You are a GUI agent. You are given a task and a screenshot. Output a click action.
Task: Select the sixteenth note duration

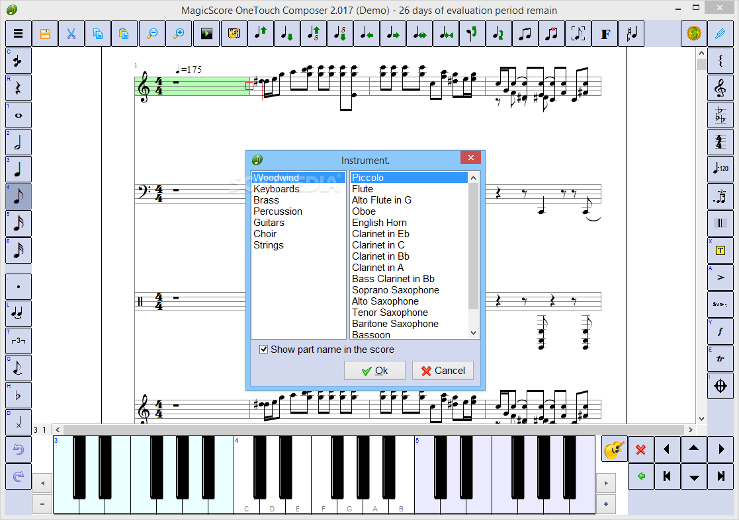pyautogui.click(x=19, y=223)
